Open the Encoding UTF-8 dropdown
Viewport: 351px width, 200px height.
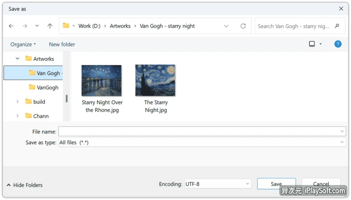click(x=218, y=184)
